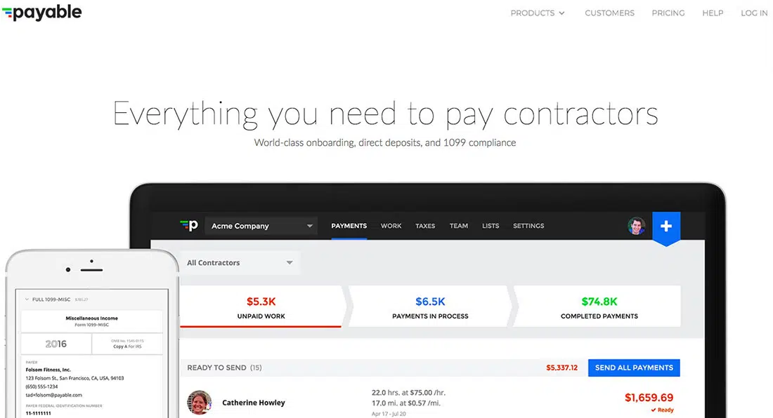The width and height of the screenshot is (773, 418).
Task: Open the Products dropdown menu
Action: click(x=538, y=13)
